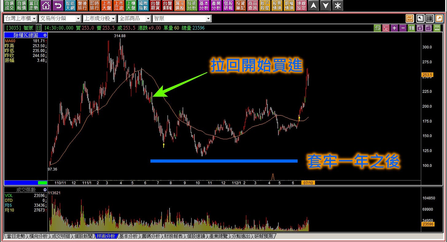Open the 當日走勢 toolbar button
This screenshot has width=447, height=242.
click(x=34, y=6)
